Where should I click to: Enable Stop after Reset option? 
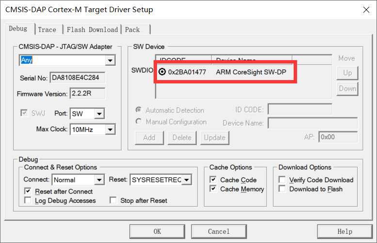pos(113,201)
